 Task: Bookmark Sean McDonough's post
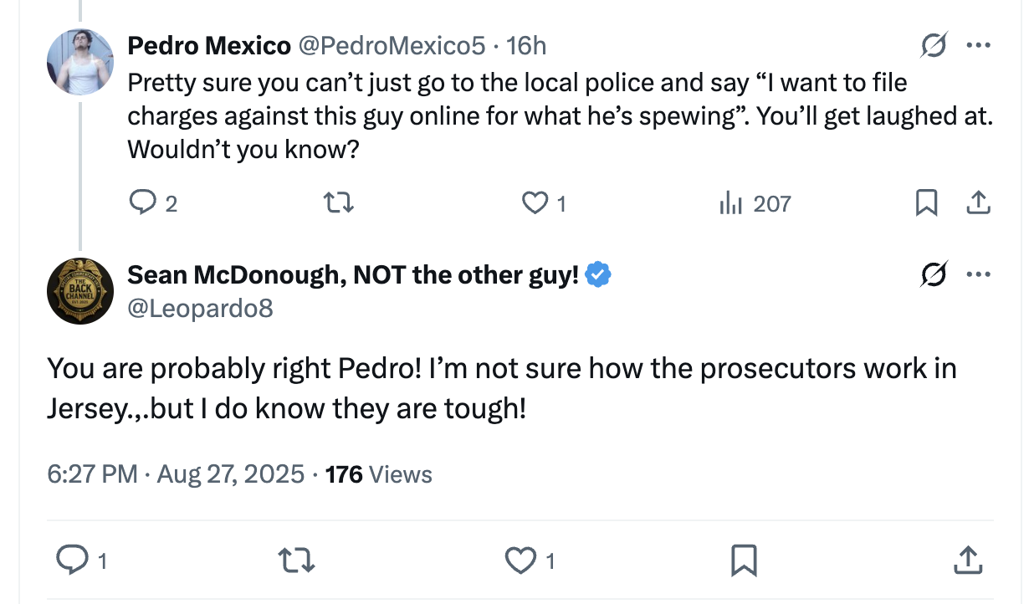[744, 560]
